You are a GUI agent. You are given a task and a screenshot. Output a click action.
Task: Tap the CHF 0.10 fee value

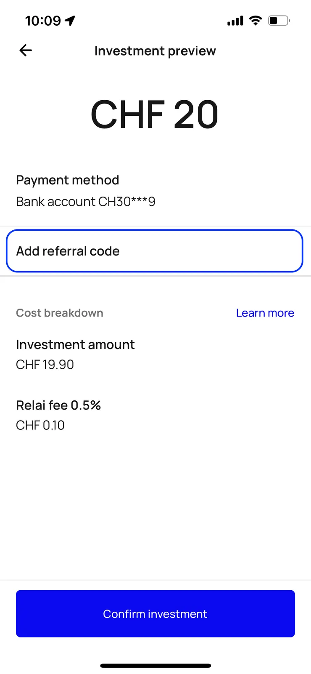[x=40, y=425]
